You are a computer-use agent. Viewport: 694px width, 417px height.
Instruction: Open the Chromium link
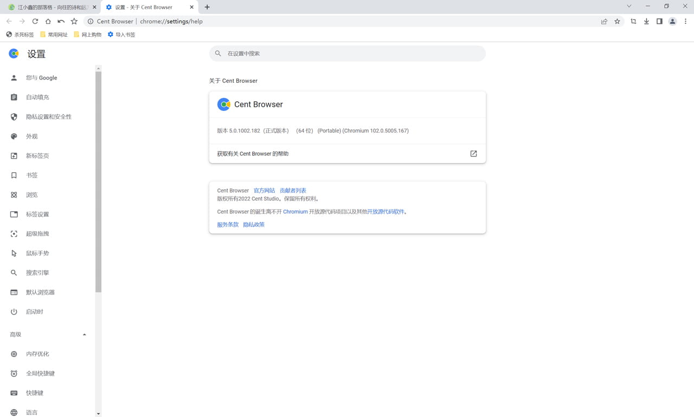295,212
